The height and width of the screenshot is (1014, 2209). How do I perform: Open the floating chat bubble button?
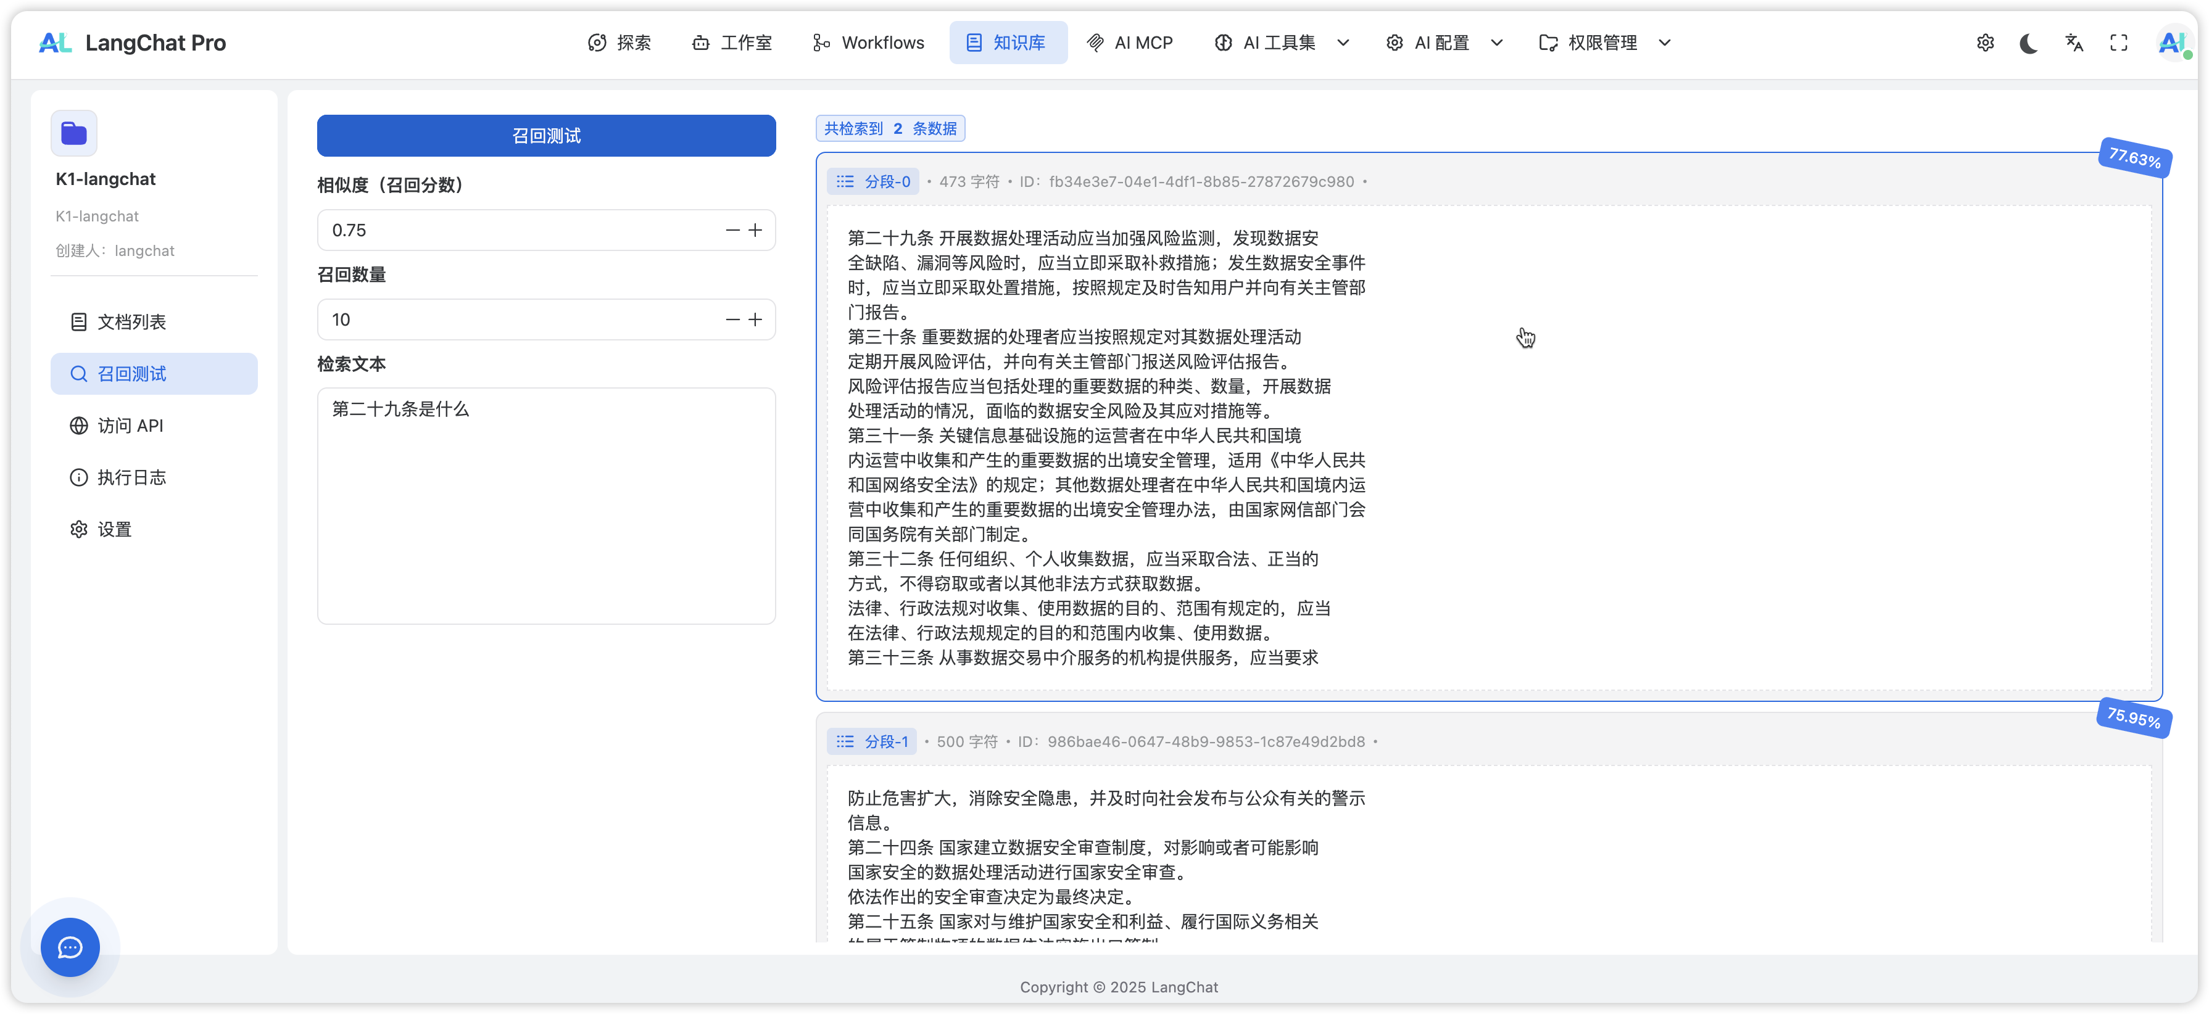[70, 947]
